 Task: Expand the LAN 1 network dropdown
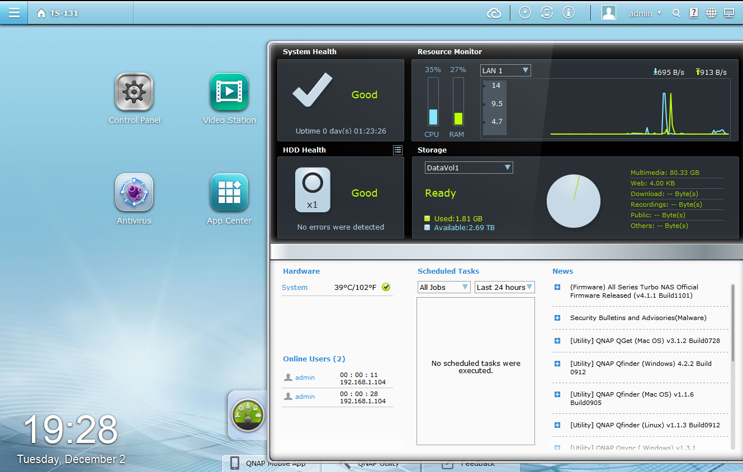coord(505,70)
